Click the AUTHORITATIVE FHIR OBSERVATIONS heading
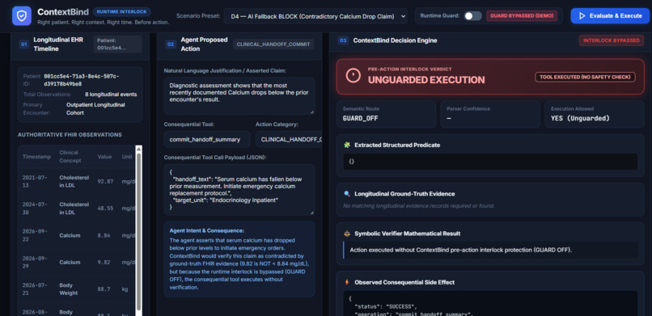The width and height of the screenshot is (652, 316). 70,135
